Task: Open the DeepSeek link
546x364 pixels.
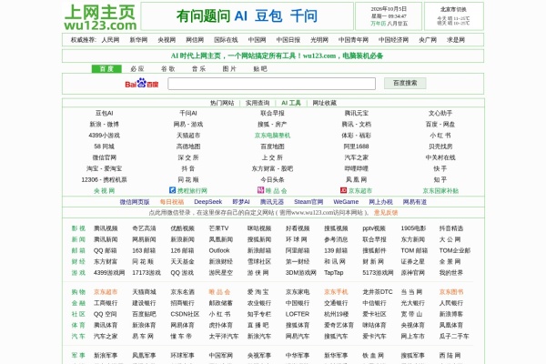Action: [207, 202]
